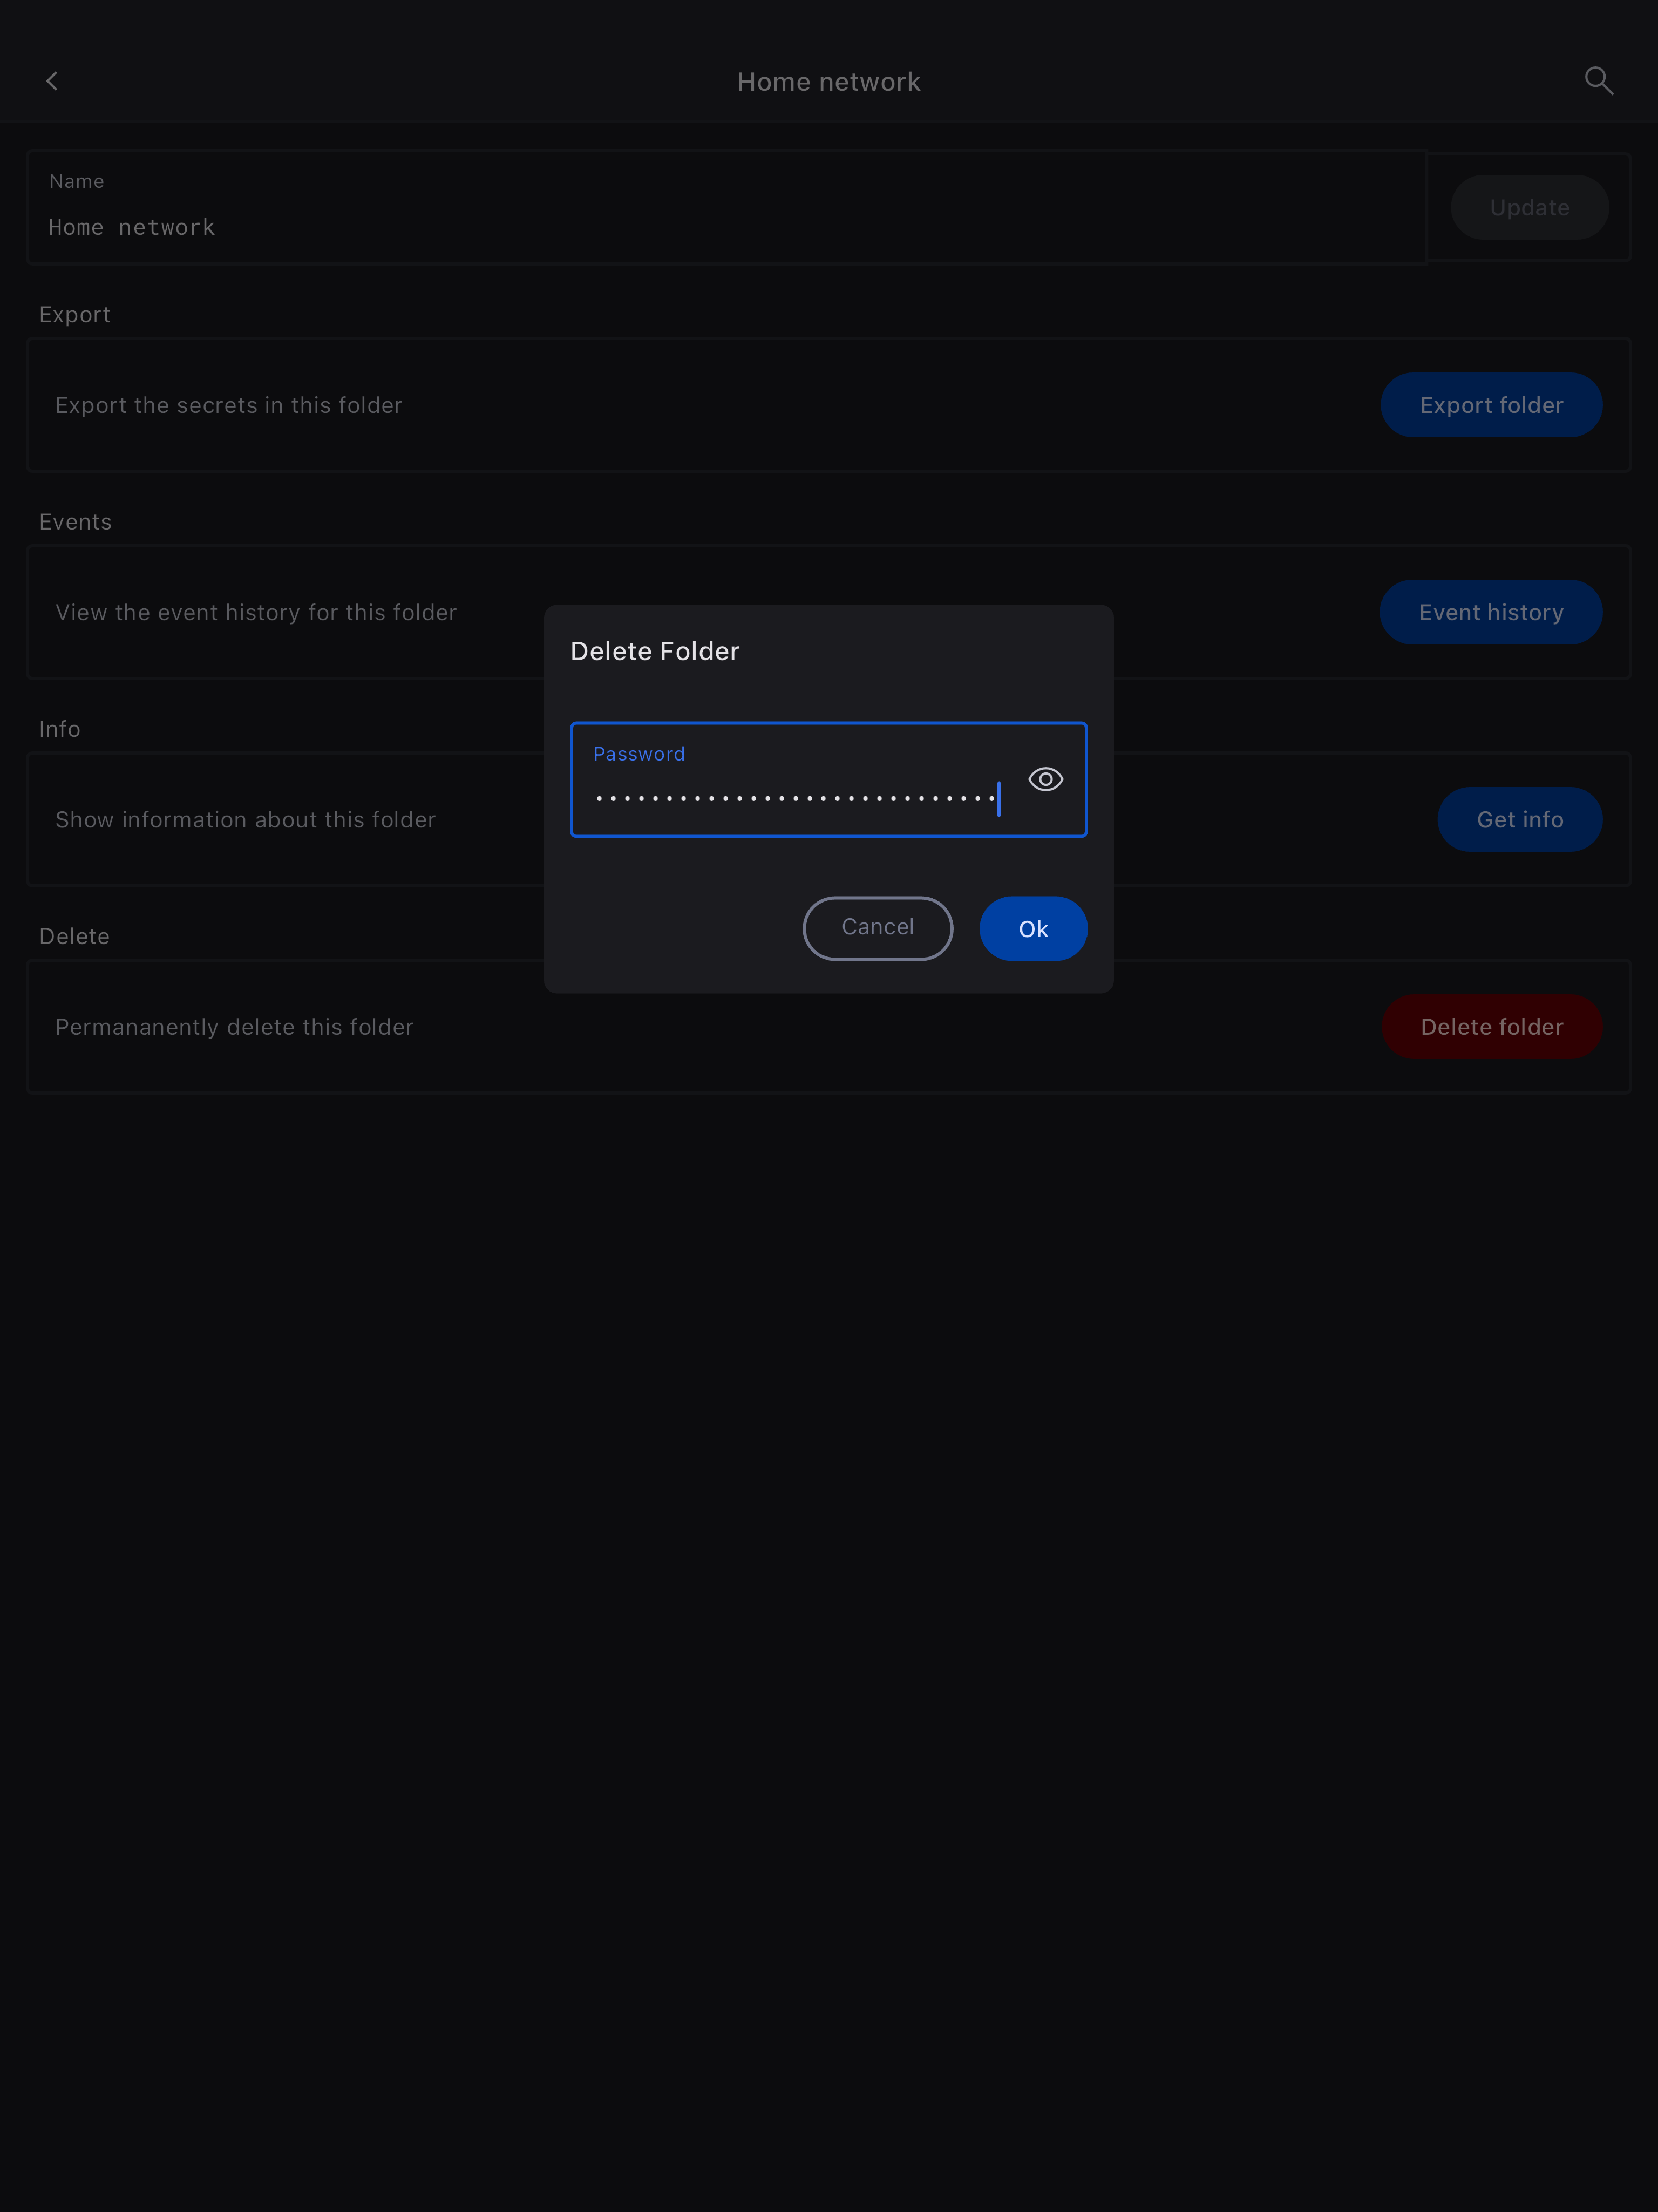Click the Home network page title
Viewport: 1658px width, 2212px height.
tap(828, 82)
